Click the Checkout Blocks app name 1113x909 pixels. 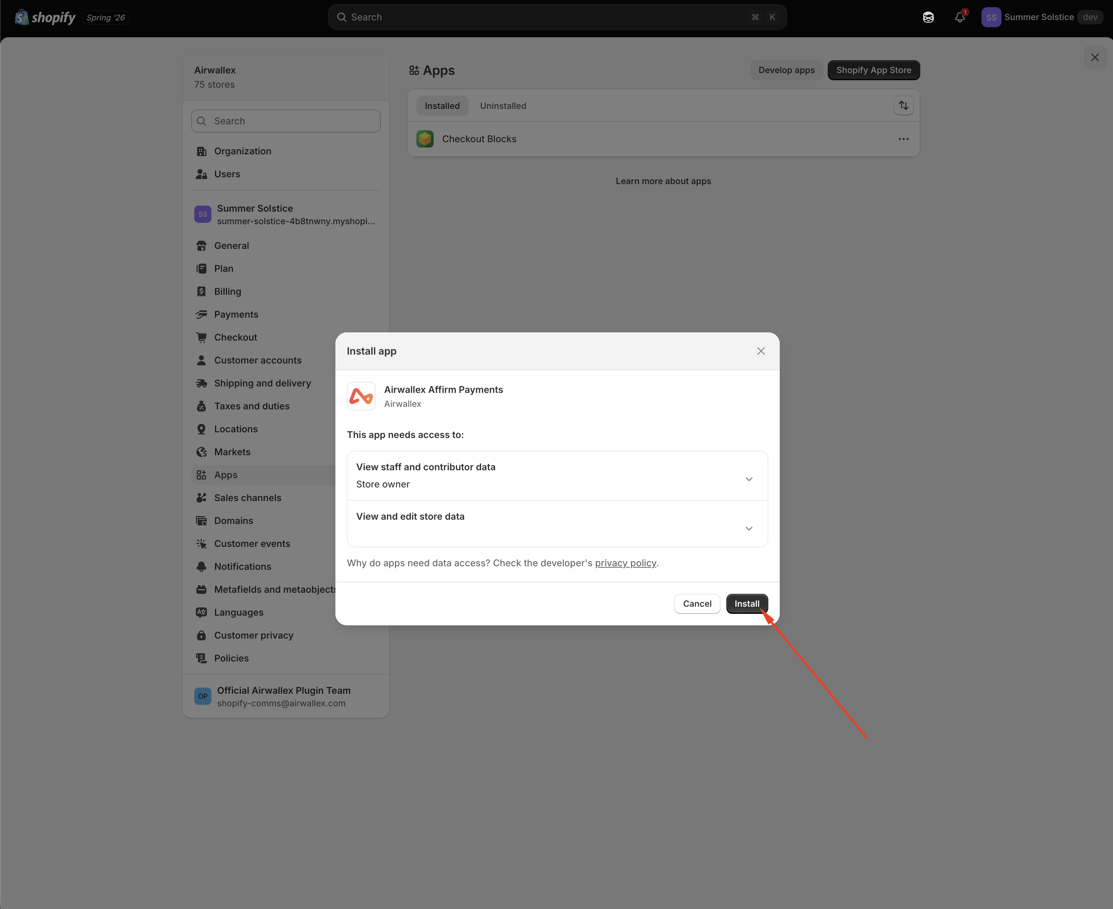pos(479,139)
